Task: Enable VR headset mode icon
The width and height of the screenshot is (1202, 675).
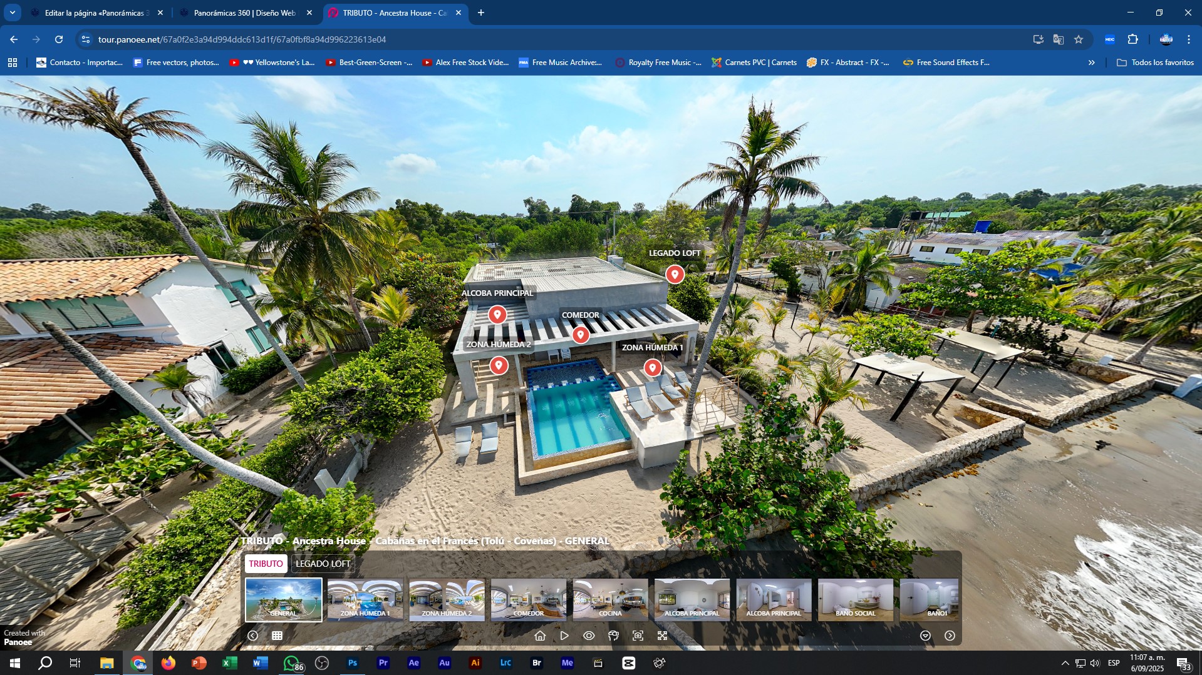Action: point(613,636)
